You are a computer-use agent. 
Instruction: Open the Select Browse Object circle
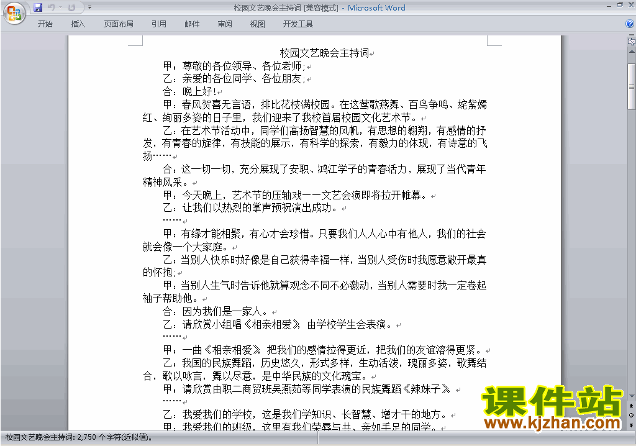pos(631,415)
